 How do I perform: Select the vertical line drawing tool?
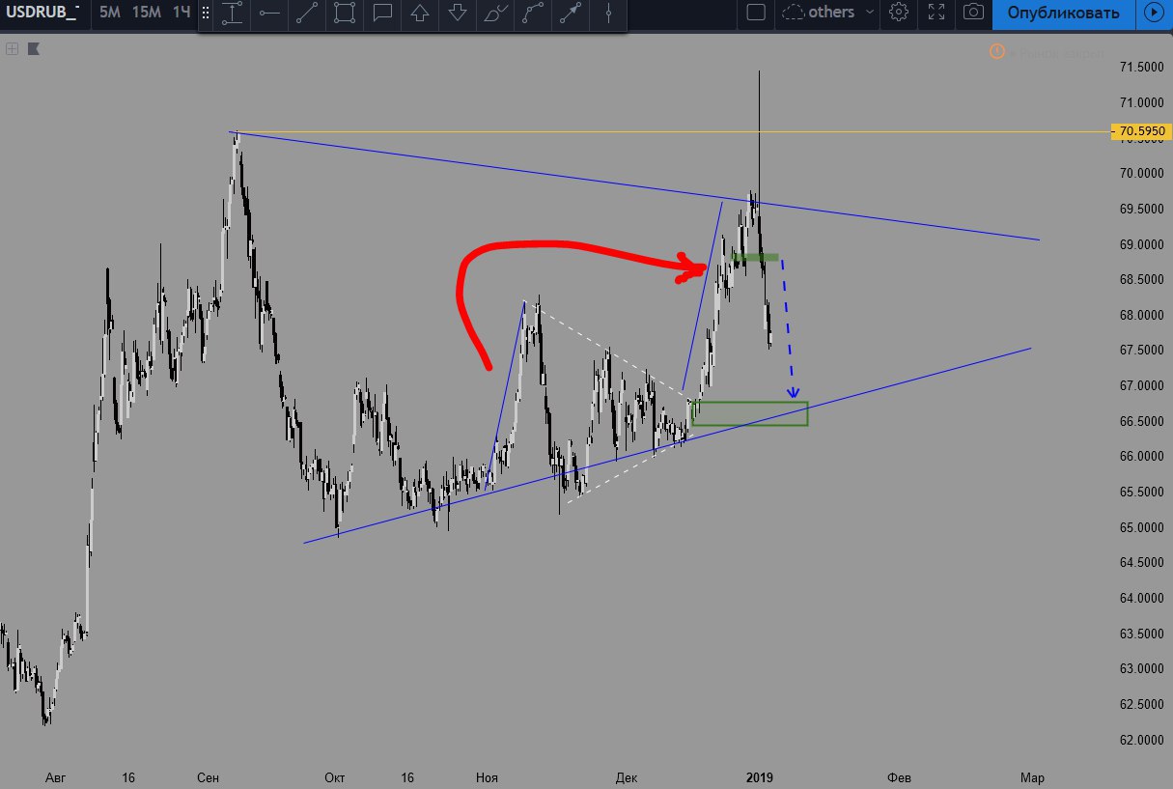608,14
